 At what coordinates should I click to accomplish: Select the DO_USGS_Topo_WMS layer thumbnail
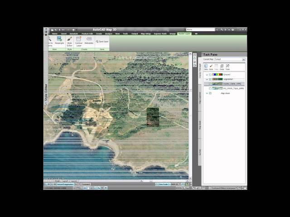click(217, 89)
